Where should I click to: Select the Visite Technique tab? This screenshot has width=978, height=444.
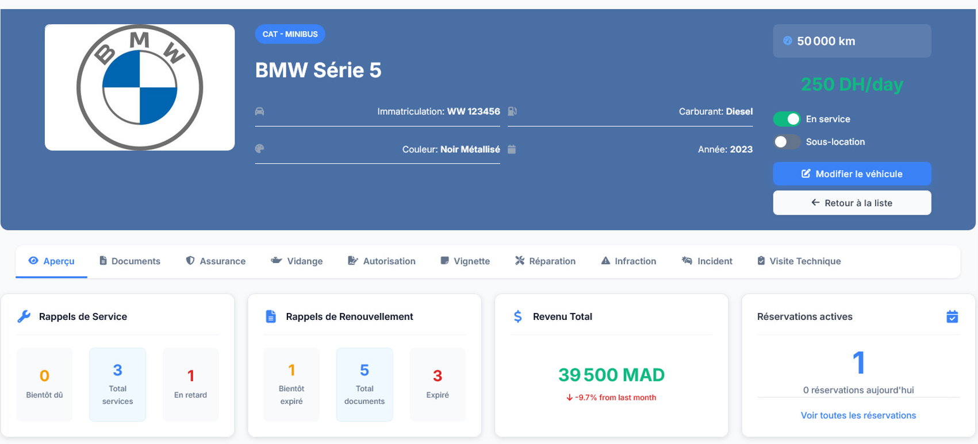pos(799,261)
